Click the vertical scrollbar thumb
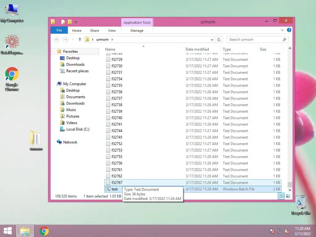 pyautogui.click(x=290, y=184)
